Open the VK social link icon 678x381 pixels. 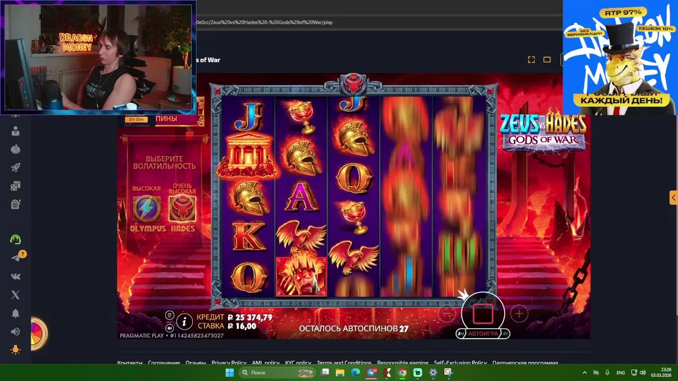15,276
